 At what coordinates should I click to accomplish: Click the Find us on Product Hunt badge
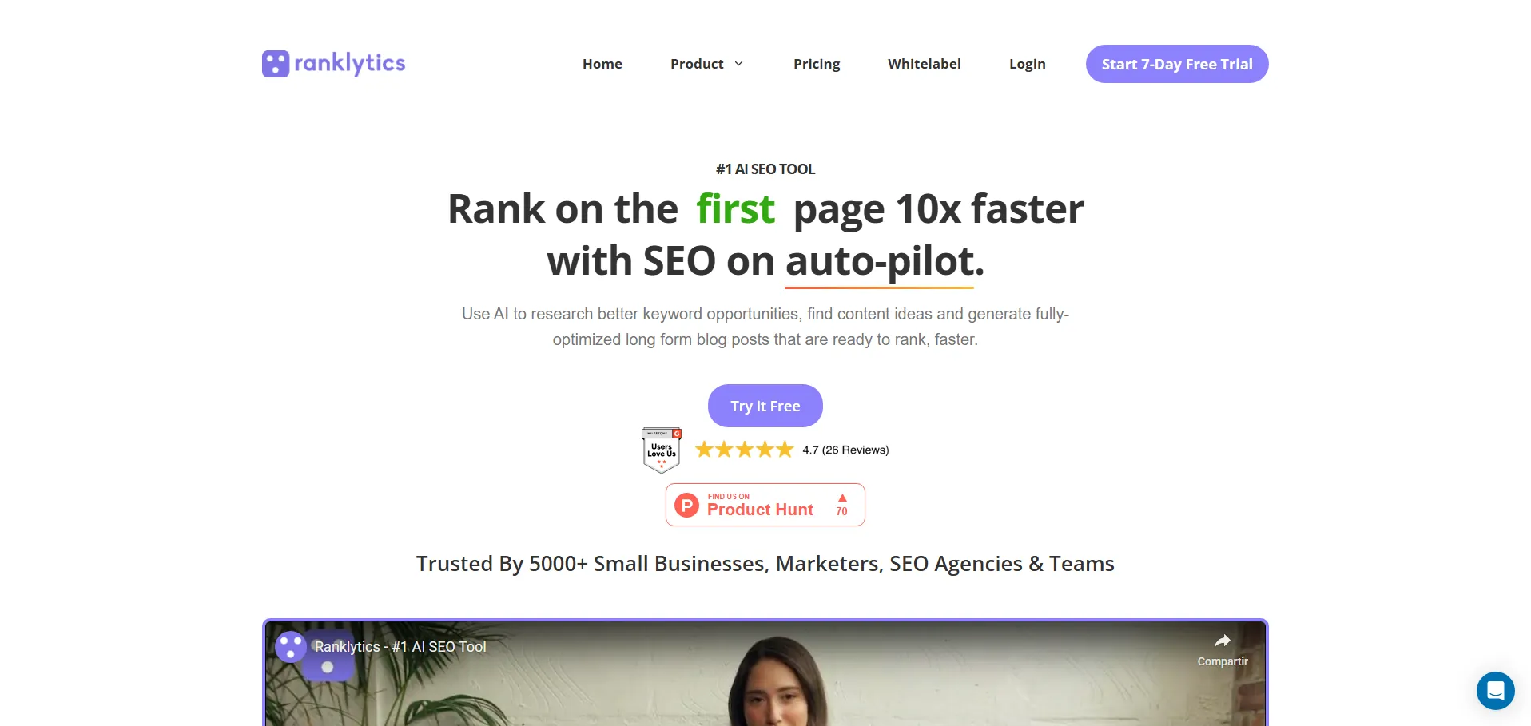(765, 505)
